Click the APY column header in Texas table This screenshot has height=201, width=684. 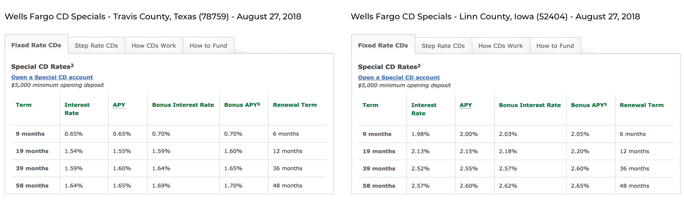pos(119,105)
